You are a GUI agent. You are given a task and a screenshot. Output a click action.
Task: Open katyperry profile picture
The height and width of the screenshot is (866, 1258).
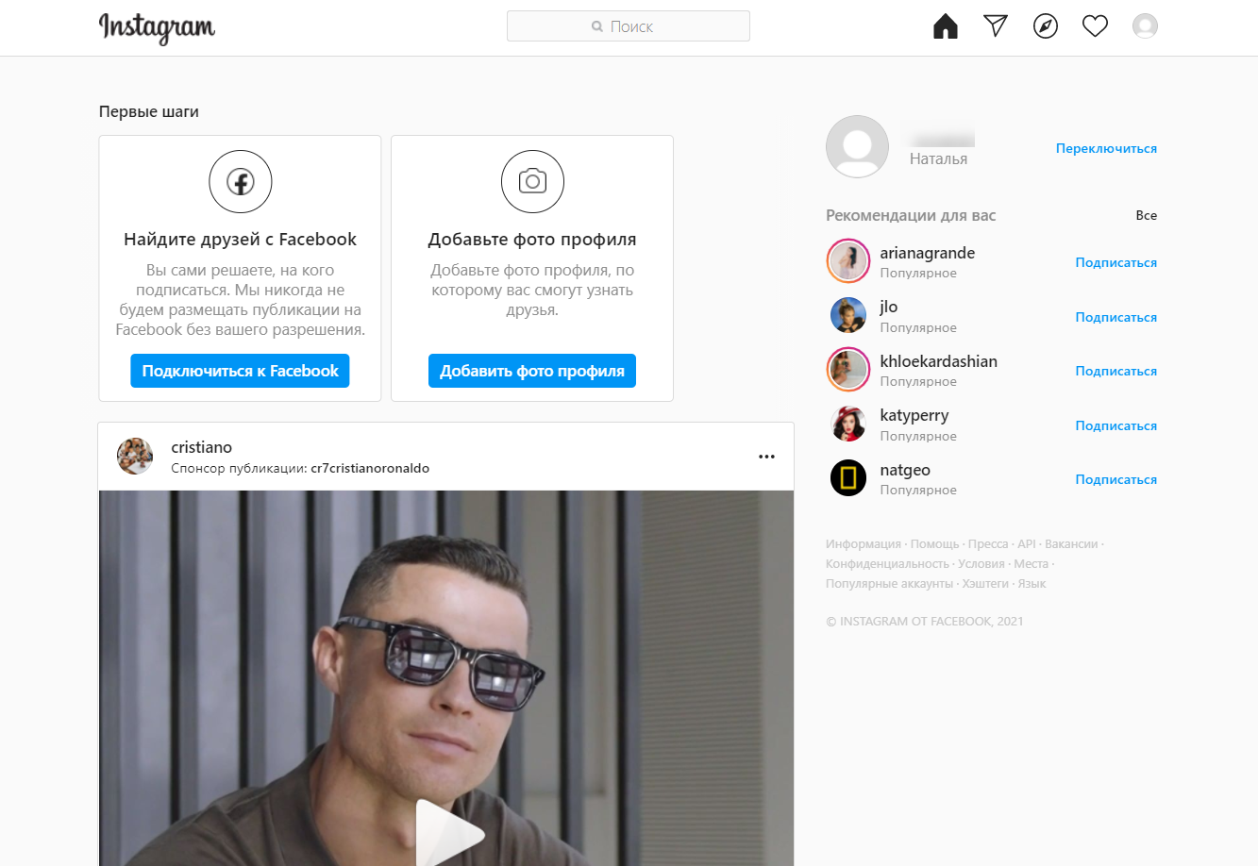pos(847,425)
